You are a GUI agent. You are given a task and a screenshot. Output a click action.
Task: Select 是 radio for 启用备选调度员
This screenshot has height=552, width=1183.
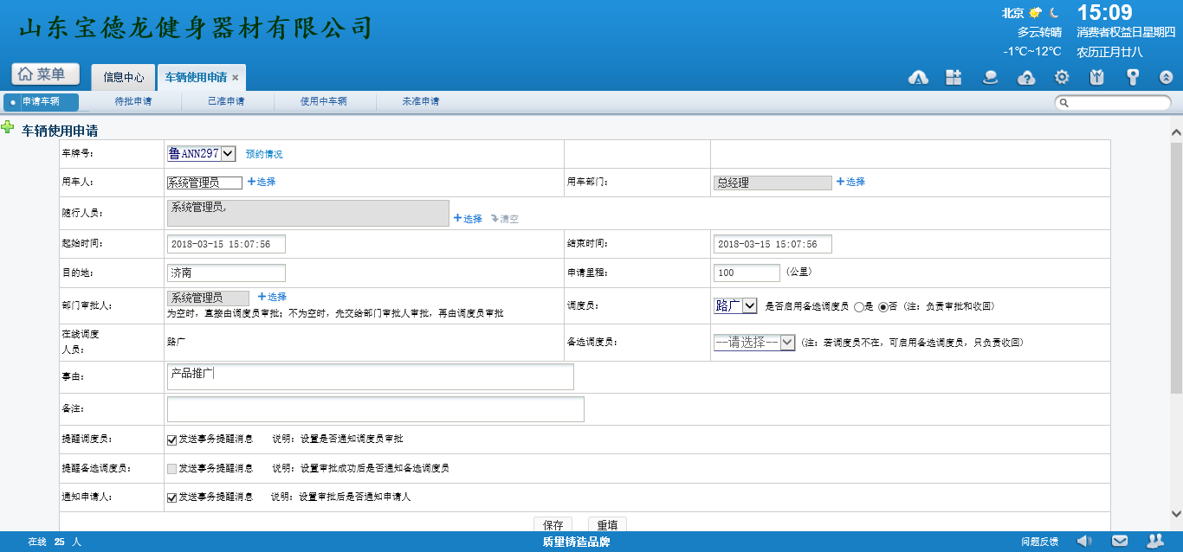pyautogui.click(x=859, y=306)
